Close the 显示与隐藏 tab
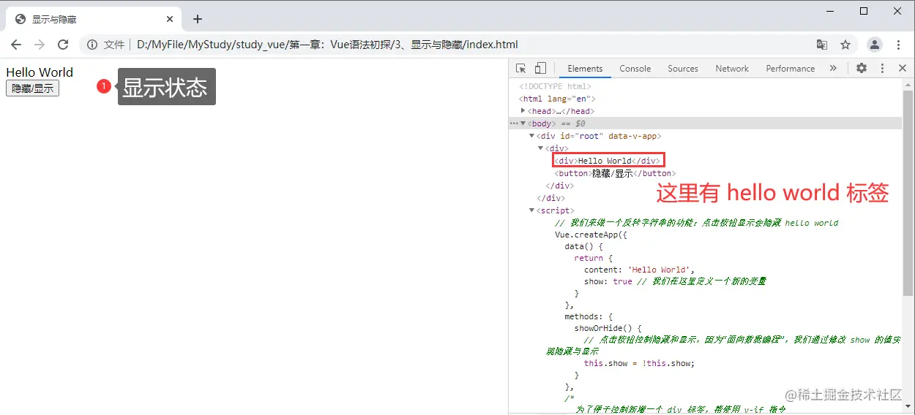The width and height of the screenshot is (915, 415). pyautogui.click(x=170, y=19)
